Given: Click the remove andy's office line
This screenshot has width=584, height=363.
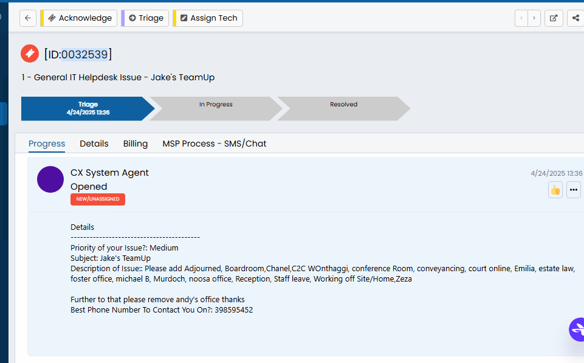Looking at the screenshot, I should coord(157,300).
